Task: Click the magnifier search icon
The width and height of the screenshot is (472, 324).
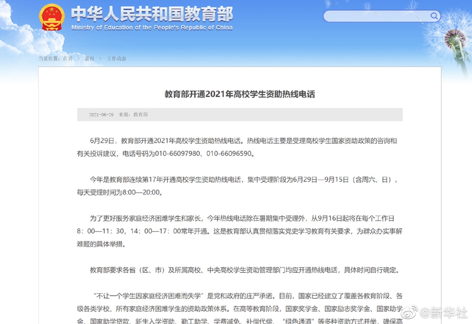Action: point(434,16)
